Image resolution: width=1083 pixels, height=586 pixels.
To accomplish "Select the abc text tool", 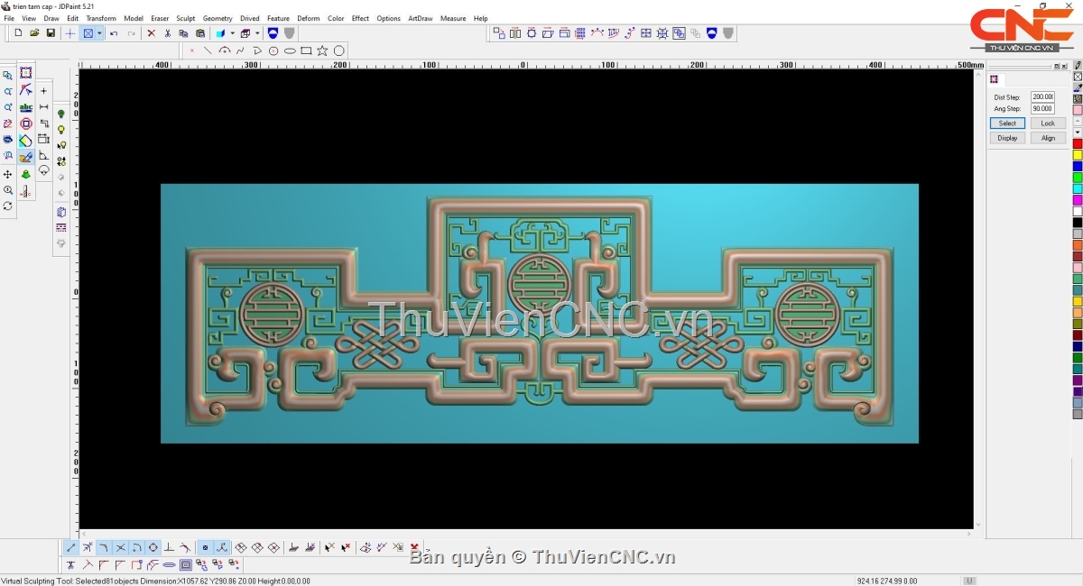I will (26, 107).
